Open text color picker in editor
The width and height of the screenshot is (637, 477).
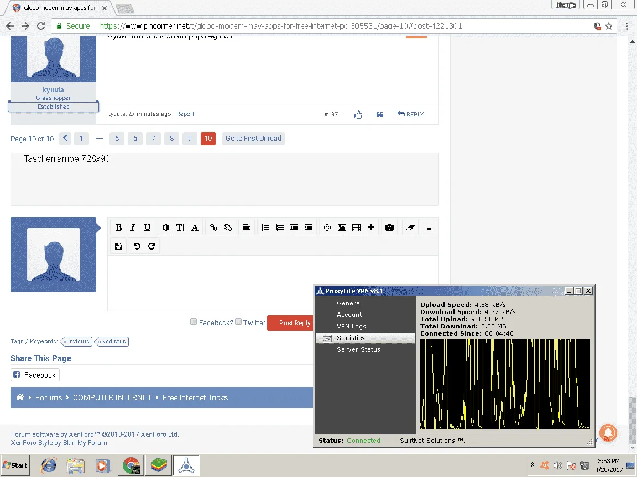pyautogui.click(x=166, y=227)
